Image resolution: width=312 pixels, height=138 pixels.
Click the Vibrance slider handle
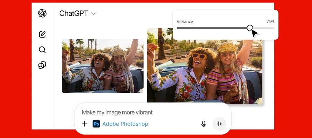tap(250, 28)
